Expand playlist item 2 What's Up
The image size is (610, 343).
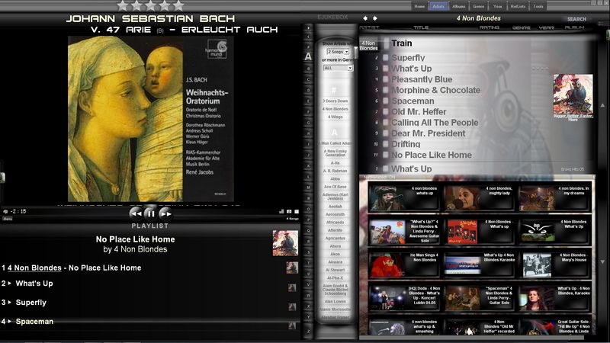click(10, 284)
